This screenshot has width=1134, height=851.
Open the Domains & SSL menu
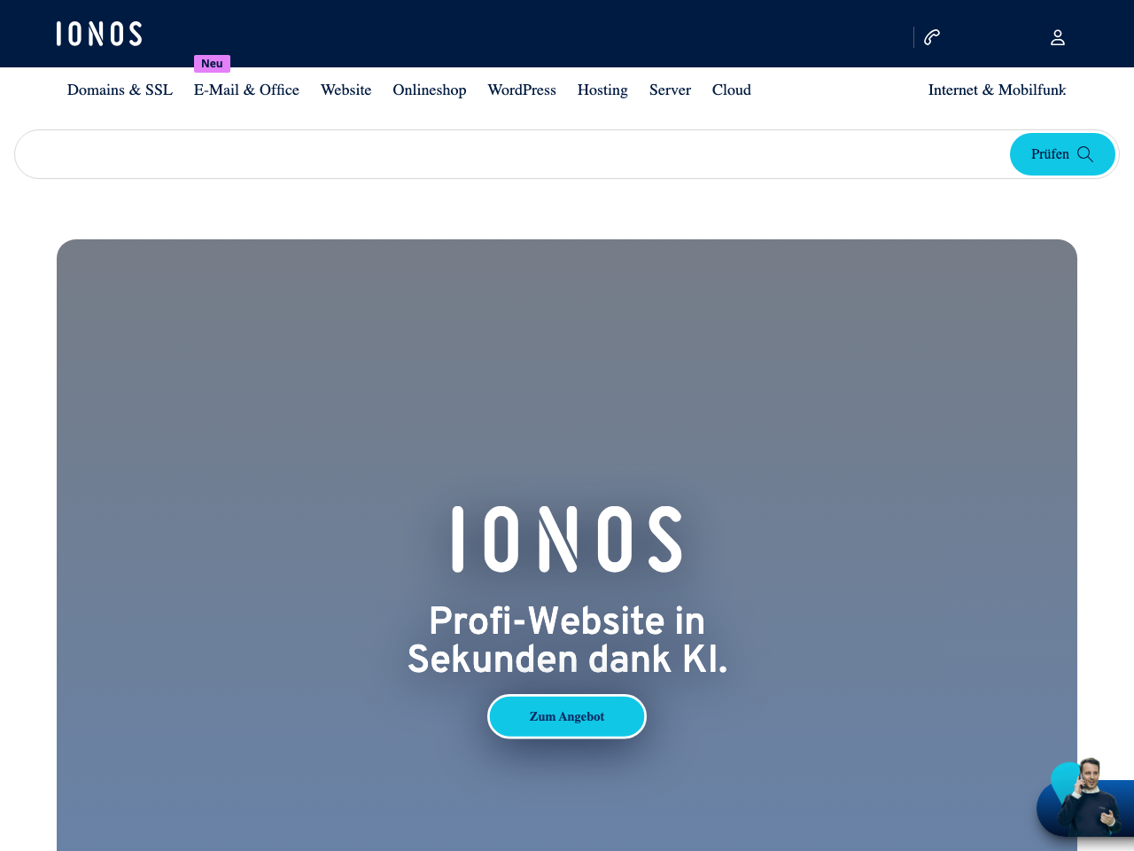(x=120, y=90)
